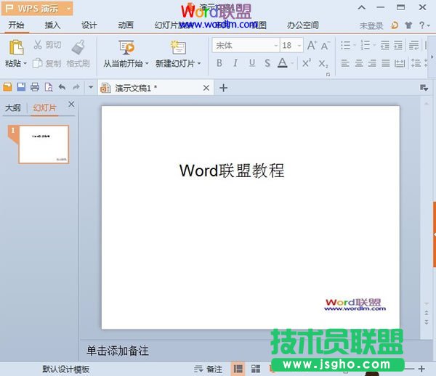436x376 pixels.
Task: Select slide 1 thumbnail
Action: coord(44,144)
